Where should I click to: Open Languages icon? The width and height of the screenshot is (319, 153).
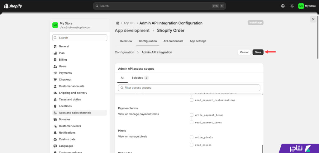[55, 146]
